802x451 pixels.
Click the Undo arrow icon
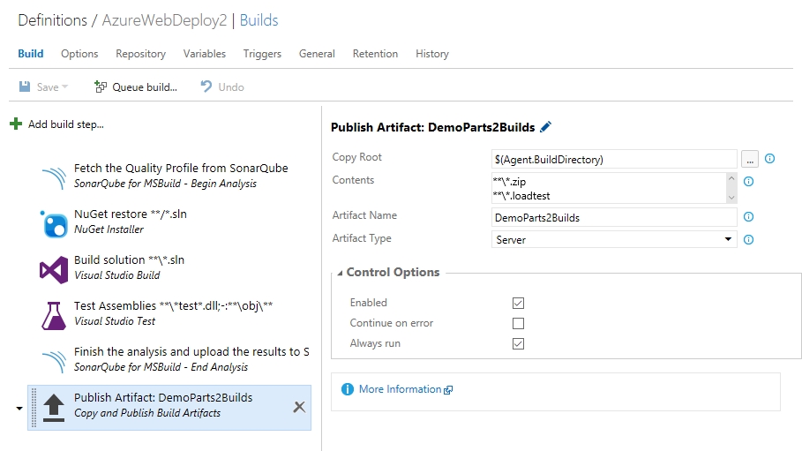tap(206, 86)
